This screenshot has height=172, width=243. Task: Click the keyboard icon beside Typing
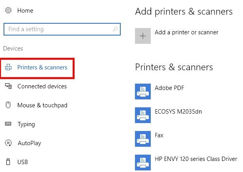coord(8,124)
